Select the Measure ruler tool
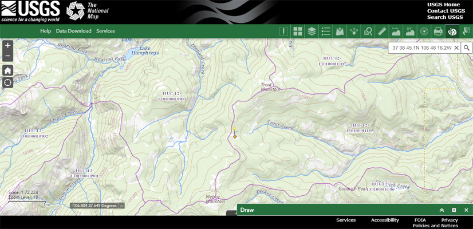Viewport: 473px width, 229px height. click(x=382, y=31)
